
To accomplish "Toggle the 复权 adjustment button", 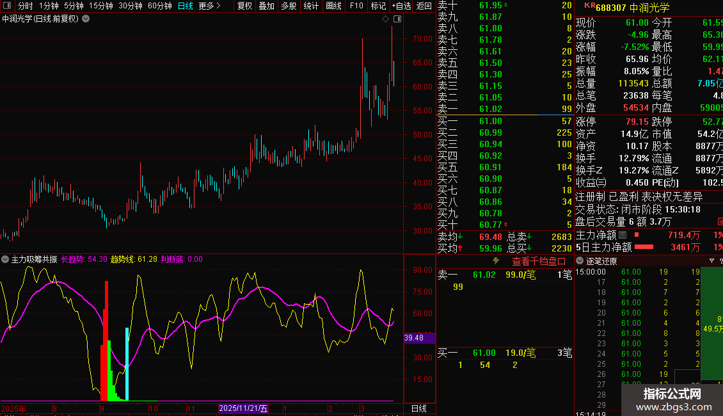I will [244, 6].
